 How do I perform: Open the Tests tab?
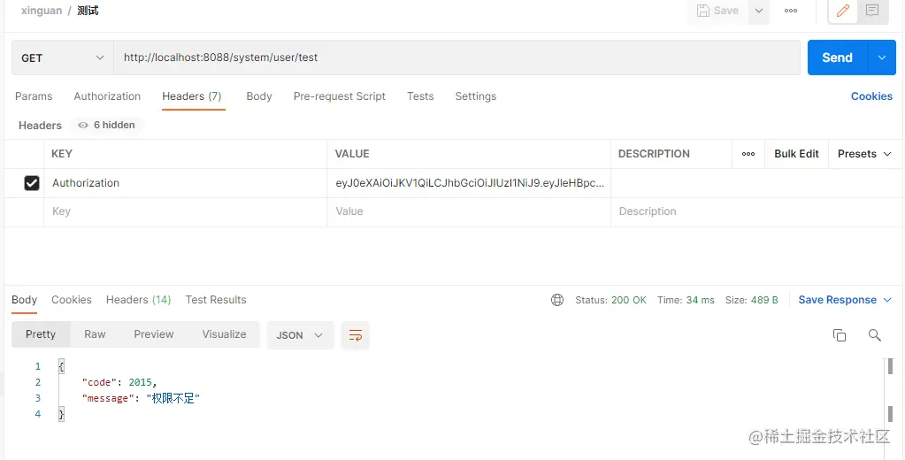coord(420,96)
